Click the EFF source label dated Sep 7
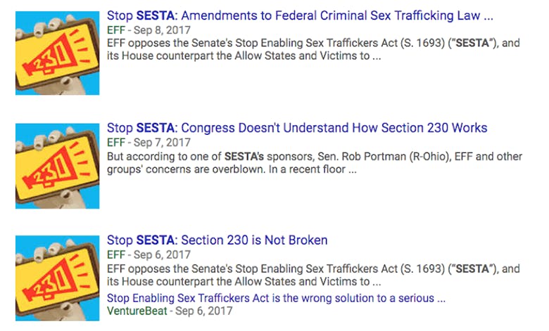This screenshot has width=549, height=331. (x=116, y=143)
